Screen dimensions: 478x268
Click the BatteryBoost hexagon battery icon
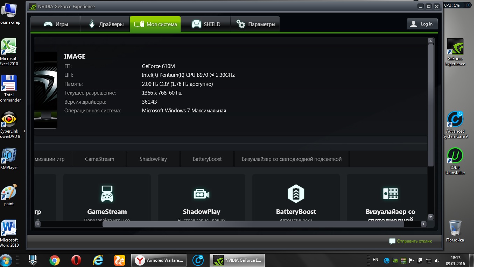coord(296,194)
